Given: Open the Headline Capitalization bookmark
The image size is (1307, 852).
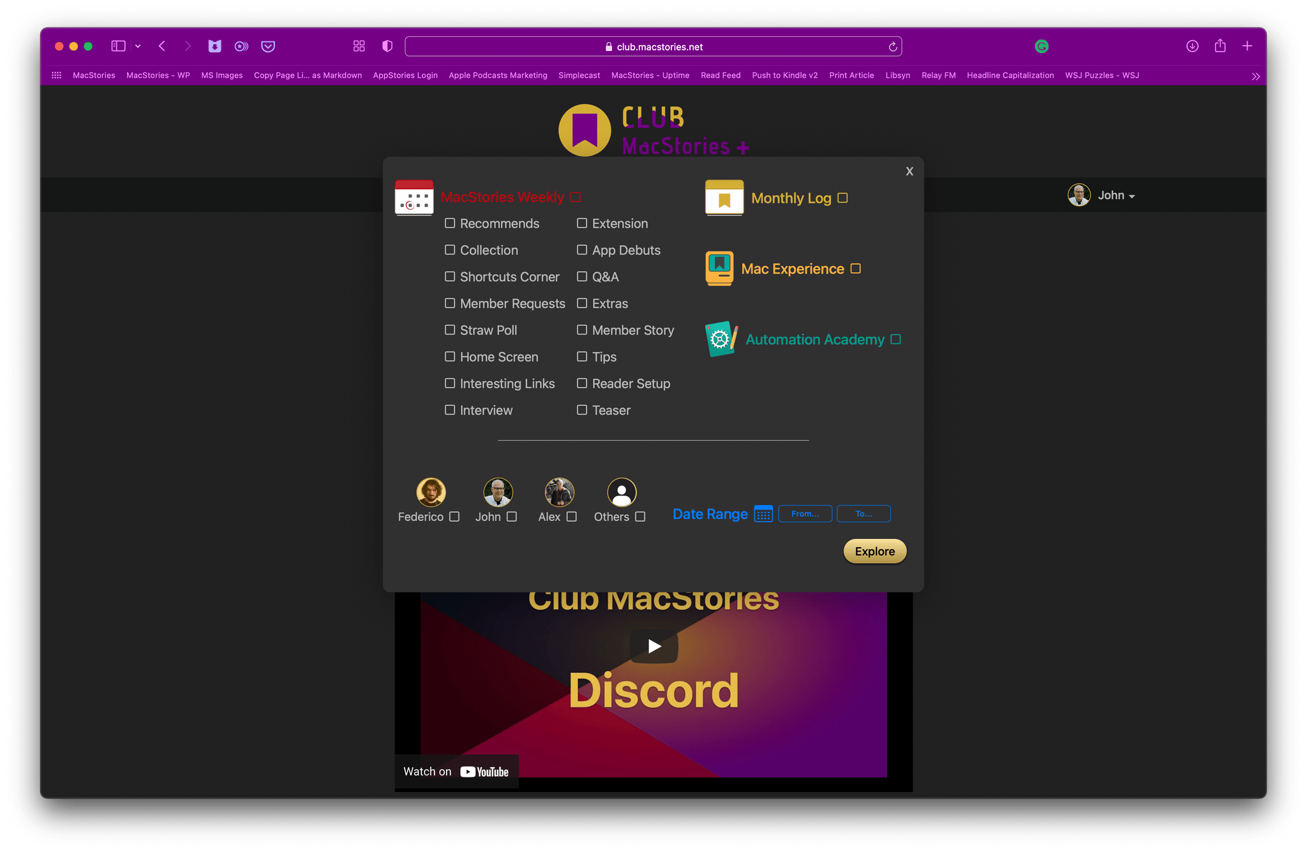Looking at the screenshot, I should (x=1010, y=75).
